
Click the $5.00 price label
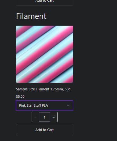click(20, 96)
